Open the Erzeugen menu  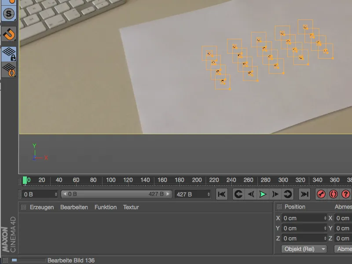coord(42,207)
